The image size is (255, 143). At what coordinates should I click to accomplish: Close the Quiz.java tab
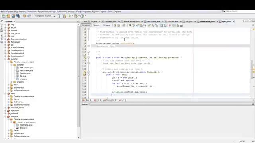(x=233, y=21)
